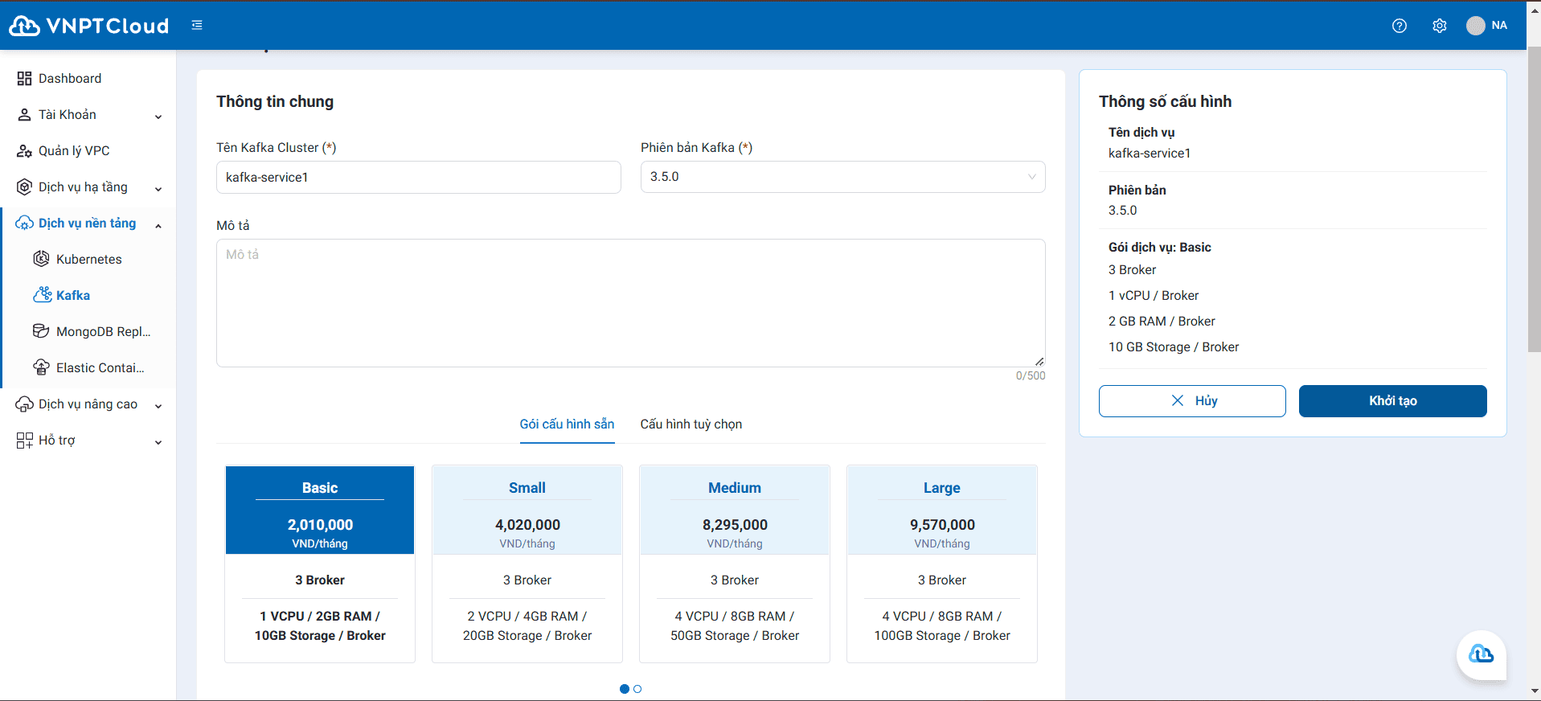Go to second page carousel dot
Screen dimensions: 1541x701
[637, 689]
